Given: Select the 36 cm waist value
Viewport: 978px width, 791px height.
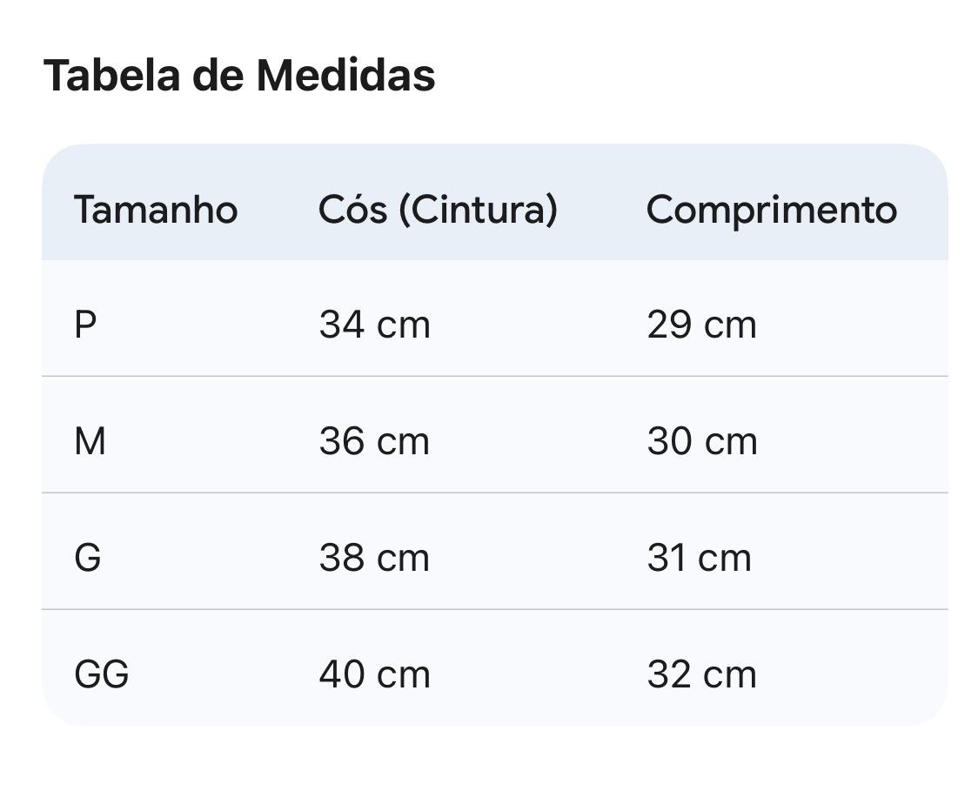Looking at the screenshot, I should 374,441.
